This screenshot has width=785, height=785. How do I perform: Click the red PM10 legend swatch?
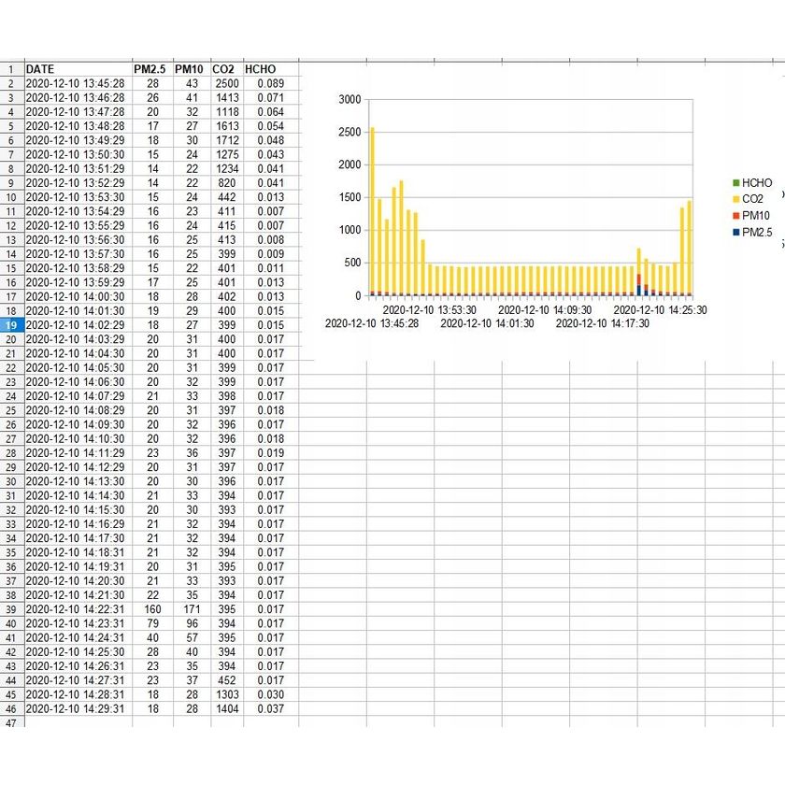[x=735, y=216]
